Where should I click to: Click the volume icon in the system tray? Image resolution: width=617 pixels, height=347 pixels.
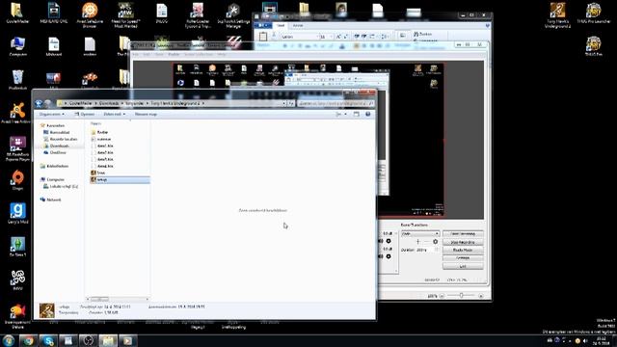pyautogui.click(x=585, y=340)
